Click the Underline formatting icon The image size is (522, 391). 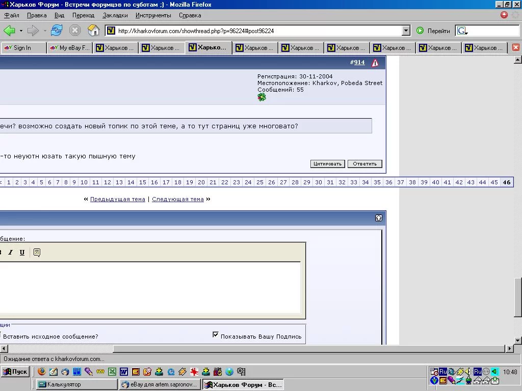pos(22,253)
